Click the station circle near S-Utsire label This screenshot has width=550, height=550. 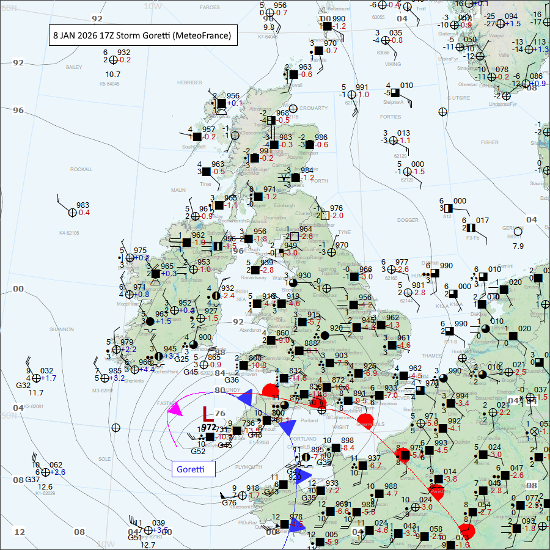pyautogui.click(x=442, y=112)
